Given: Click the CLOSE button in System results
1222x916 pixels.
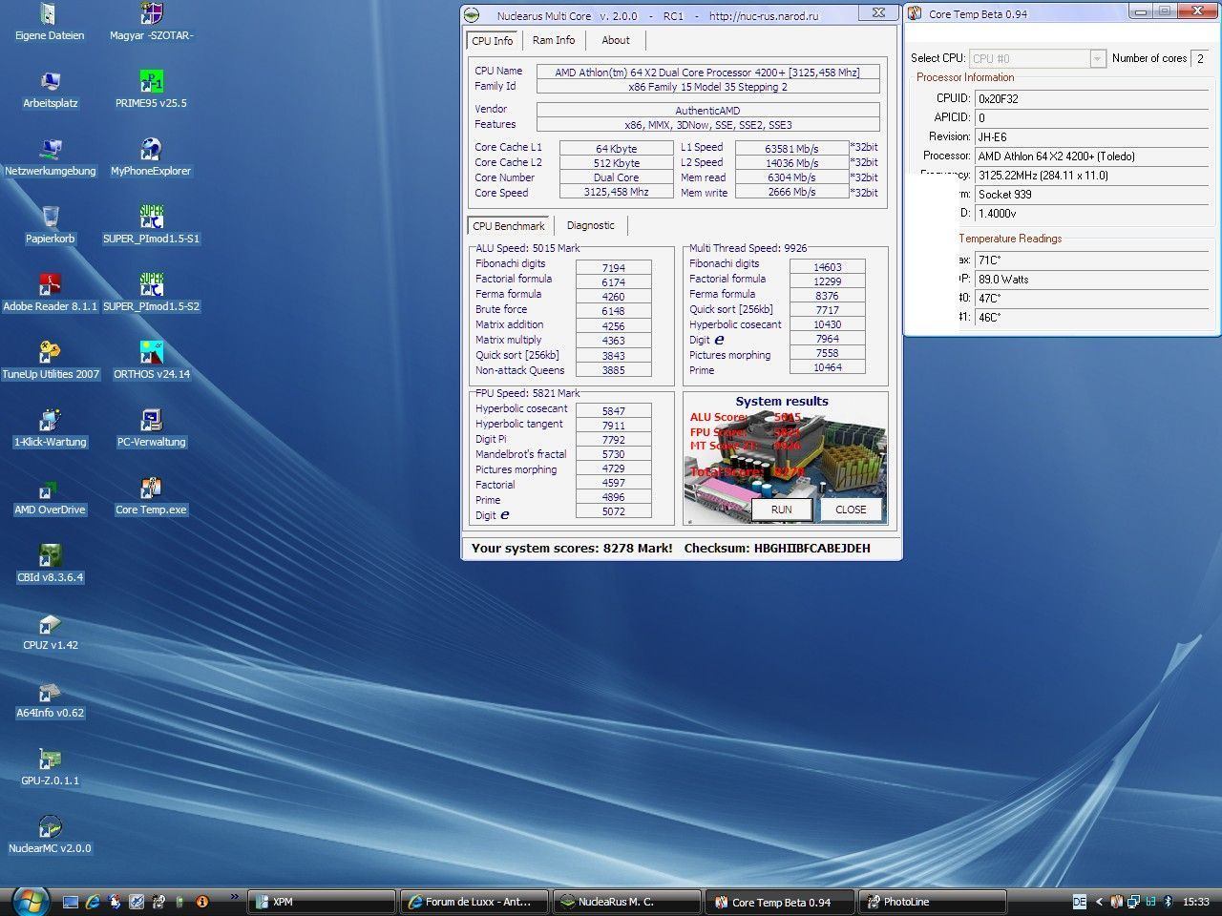Looking at the screenshot, I should pos(851,510).
